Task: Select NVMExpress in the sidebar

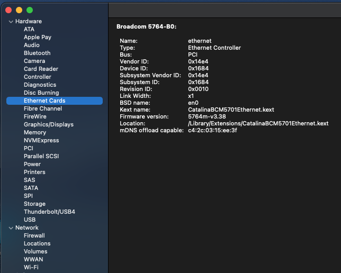Action: point(41,140)
